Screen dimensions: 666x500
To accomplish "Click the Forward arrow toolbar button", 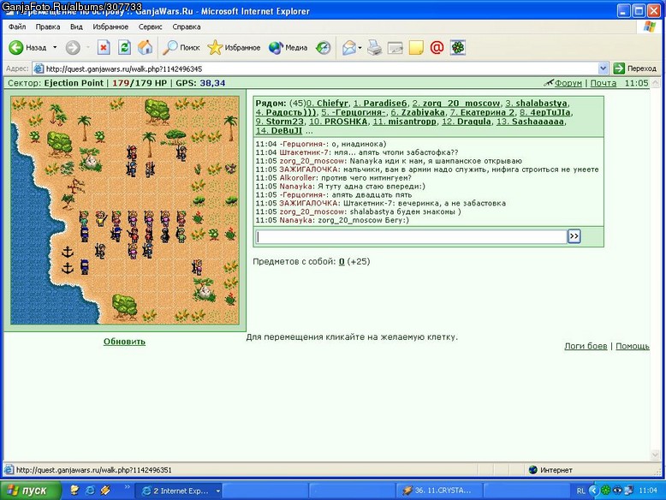I will pos(73,48).
